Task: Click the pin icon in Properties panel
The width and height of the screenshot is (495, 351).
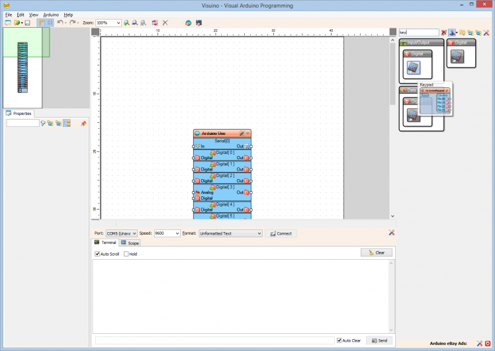Action: pyautogui.click(x=83, y=124)
